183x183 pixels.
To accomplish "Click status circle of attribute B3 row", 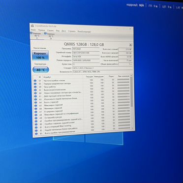I will [x=36, y=134].
